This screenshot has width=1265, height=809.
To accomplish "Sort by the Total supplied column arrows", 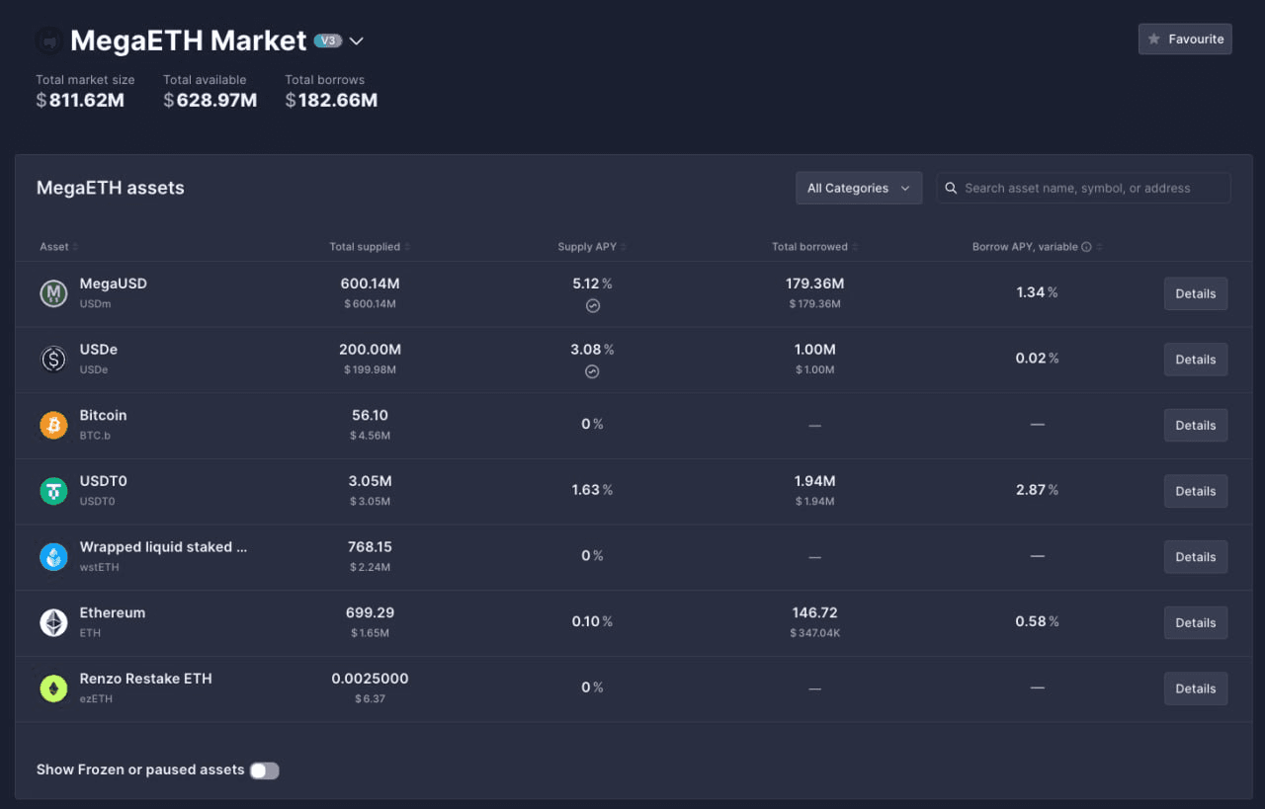I will pyautogui.click(x=407, y=247).
